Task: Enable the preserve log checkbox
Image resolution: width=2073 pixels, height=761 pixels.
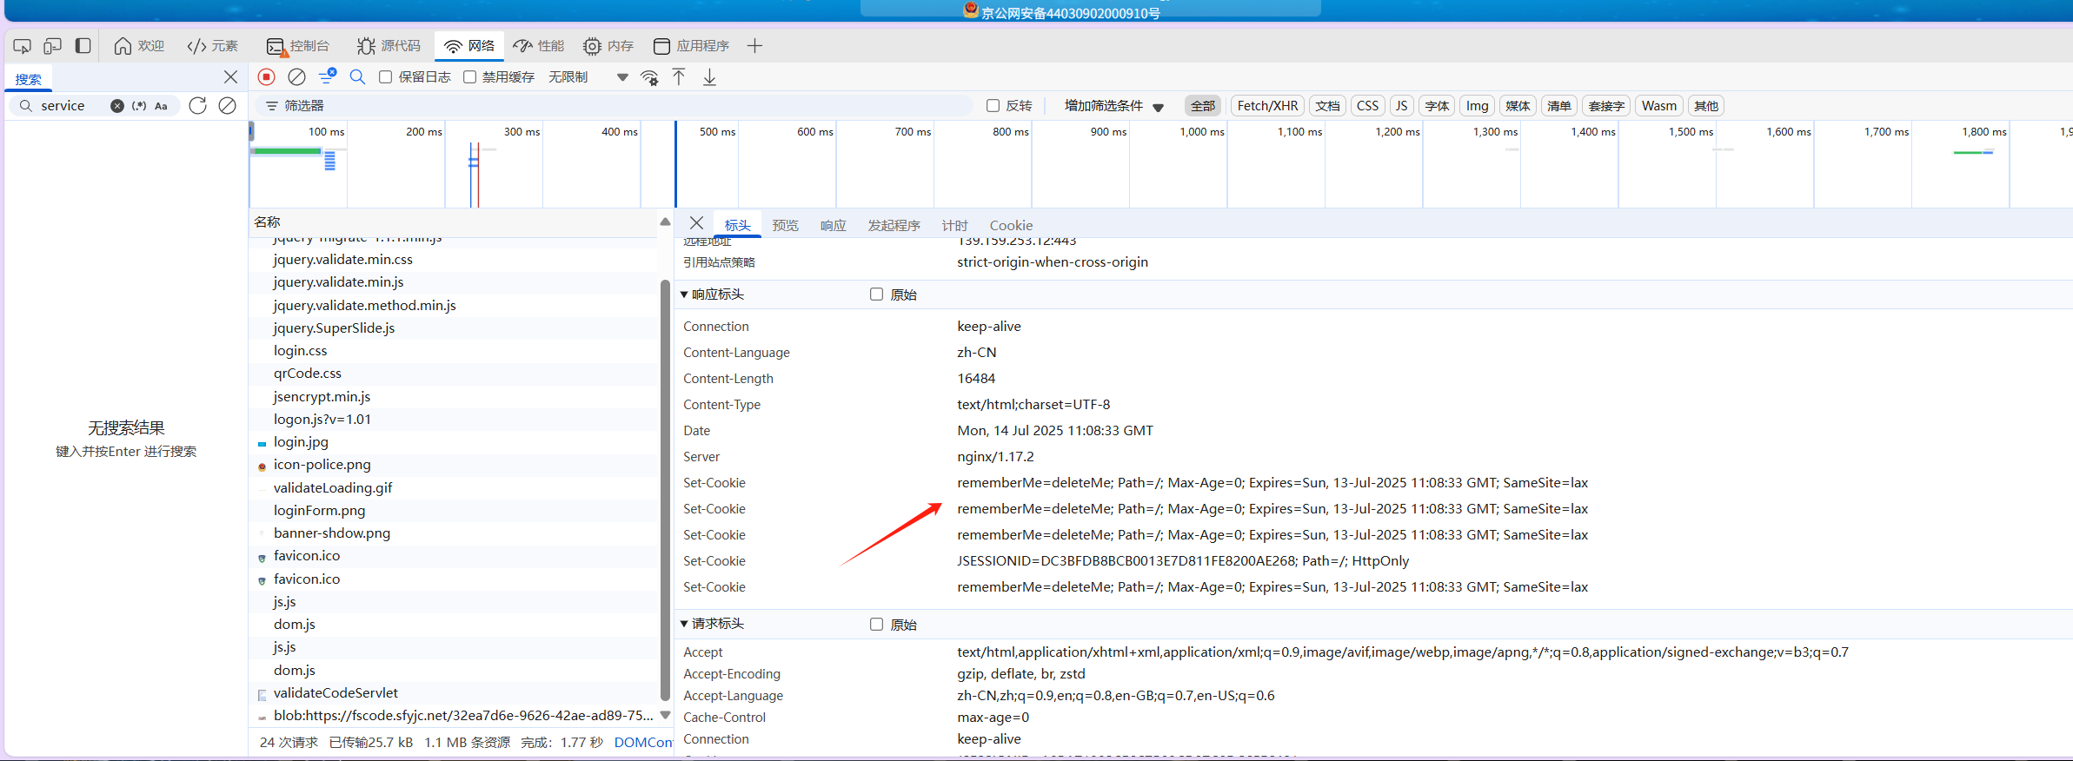Action: coord(386,77)
